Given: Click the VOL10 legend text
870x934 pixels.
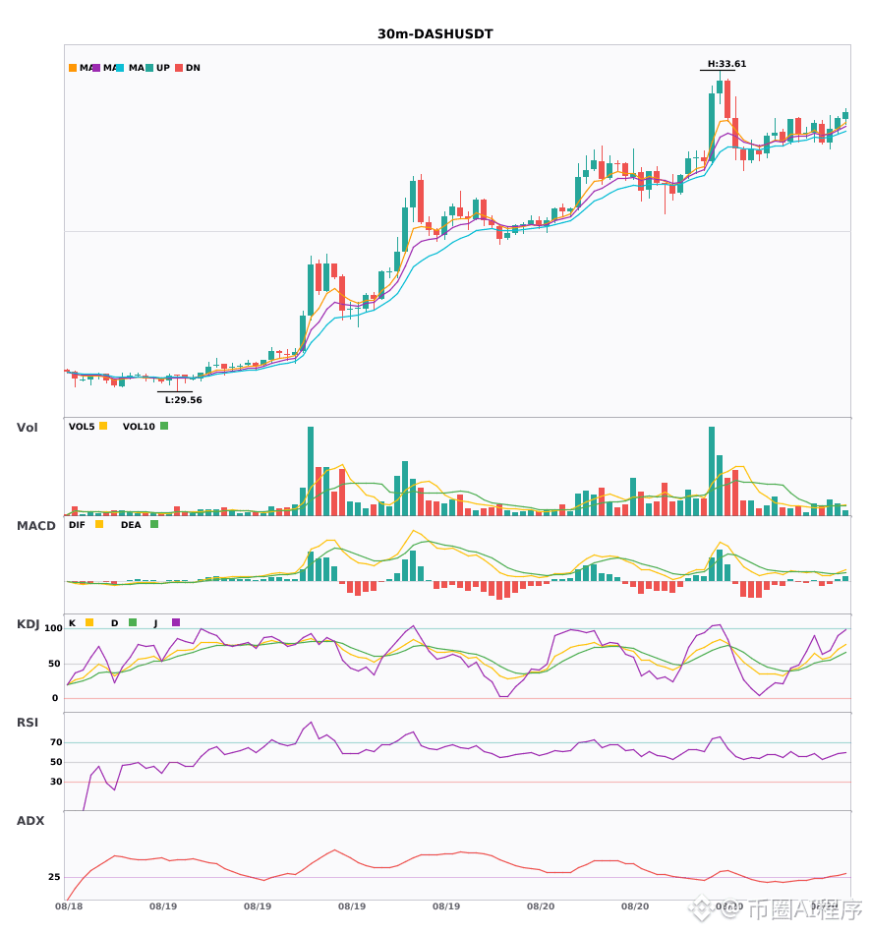Looking at the screenshot, I should click(139, 427).
